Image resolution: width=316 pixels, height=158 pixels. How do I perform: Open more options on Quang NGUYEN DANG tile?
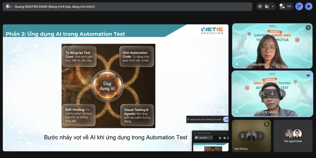(281, 94)
